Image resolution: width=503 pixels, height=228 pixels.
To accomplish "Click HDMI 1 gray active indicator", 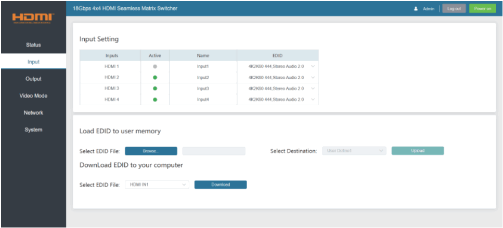I will (155, 67).
